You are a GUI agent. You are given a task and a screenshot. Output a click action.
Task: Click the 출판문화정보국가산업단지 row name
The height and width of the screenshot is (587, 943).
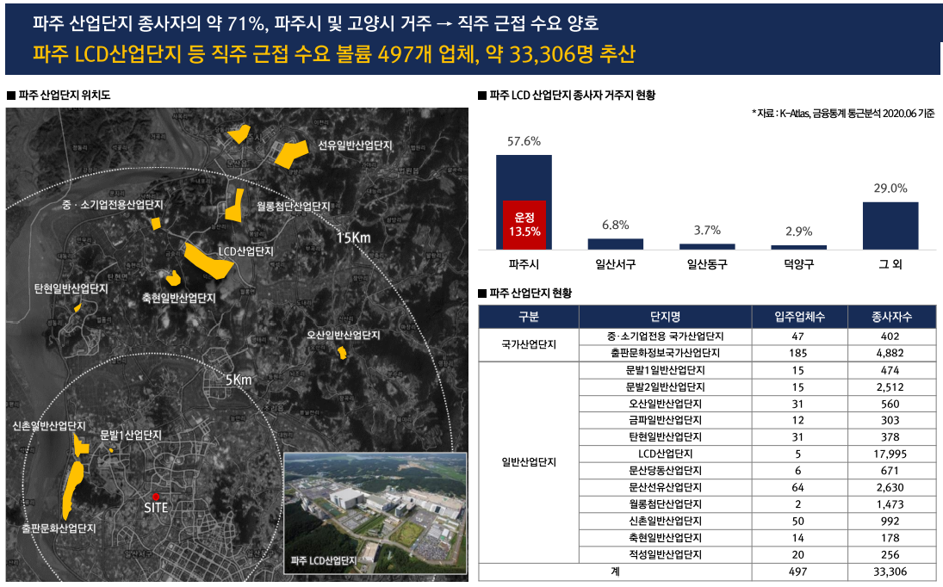point(665,353)
